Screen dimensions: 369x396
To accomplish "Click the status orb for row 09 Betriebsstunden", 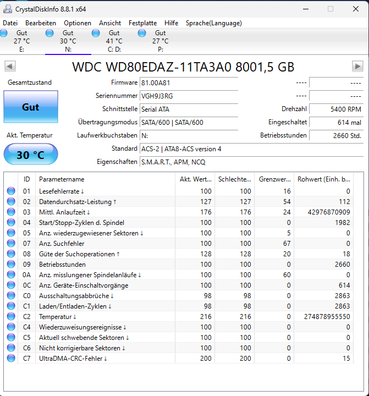I will coord(11,264).
